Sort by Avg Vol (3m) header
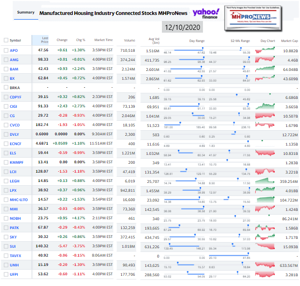This screenshot has height=286, width=300. [x=154, y=41]
